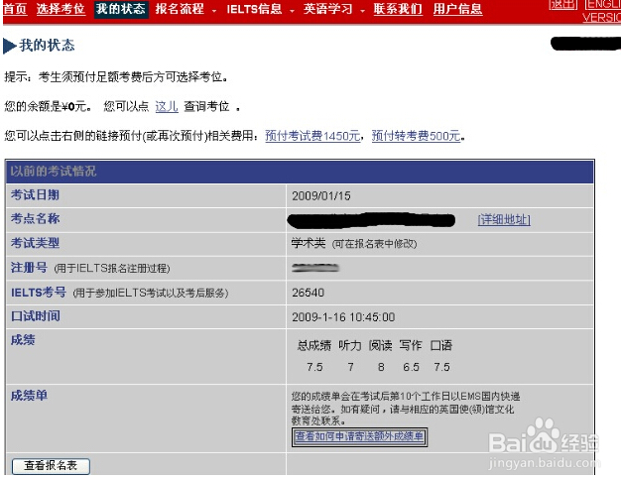Image resolution: width=621 pixels, height=479 pixels.
Task: Open the 用户信息 page
Action: coord(458,9)
